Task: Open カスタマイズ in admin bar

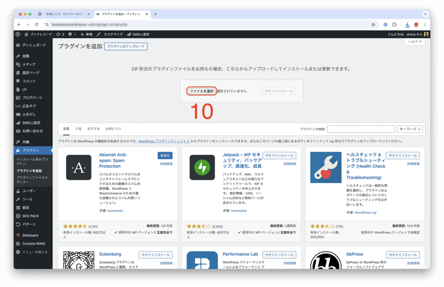Action: pos(110,34)
